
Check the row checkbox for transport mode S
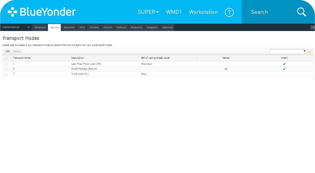coord(6,69)
